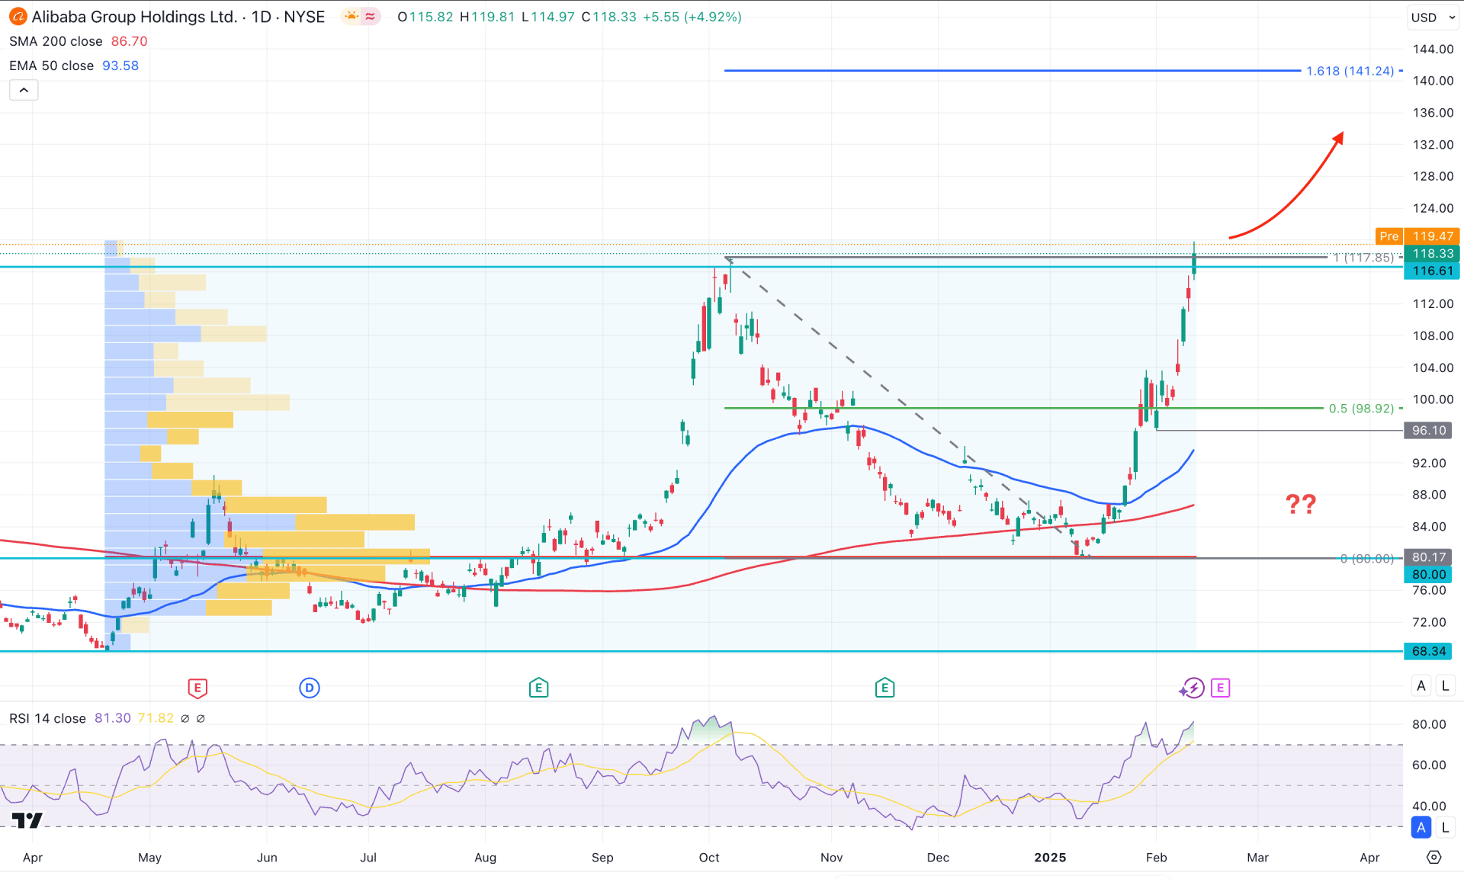Click the pre-market sun indicator icon

pyautogui.click(x=351, y=17)
